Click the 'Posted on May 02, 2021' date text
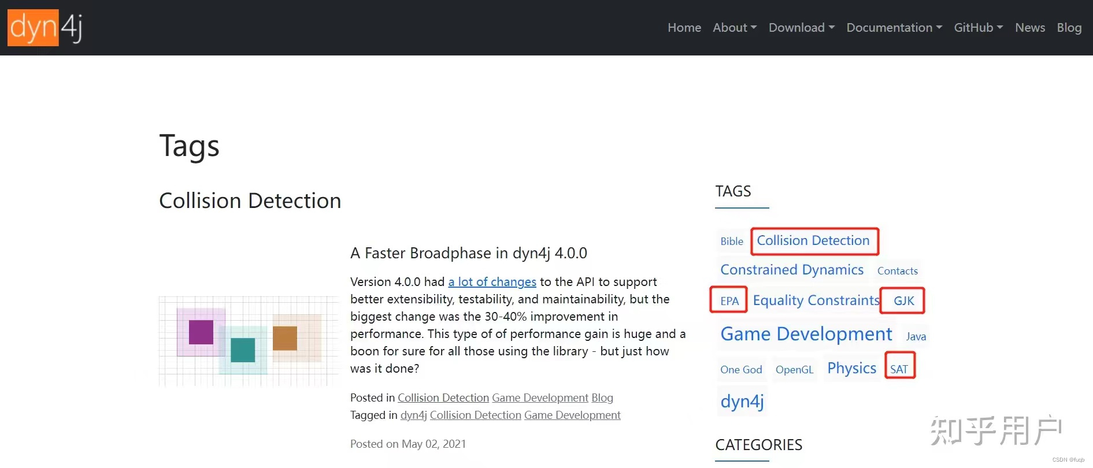The width and height of the screenshot is (1093, 468). point(408,444)
